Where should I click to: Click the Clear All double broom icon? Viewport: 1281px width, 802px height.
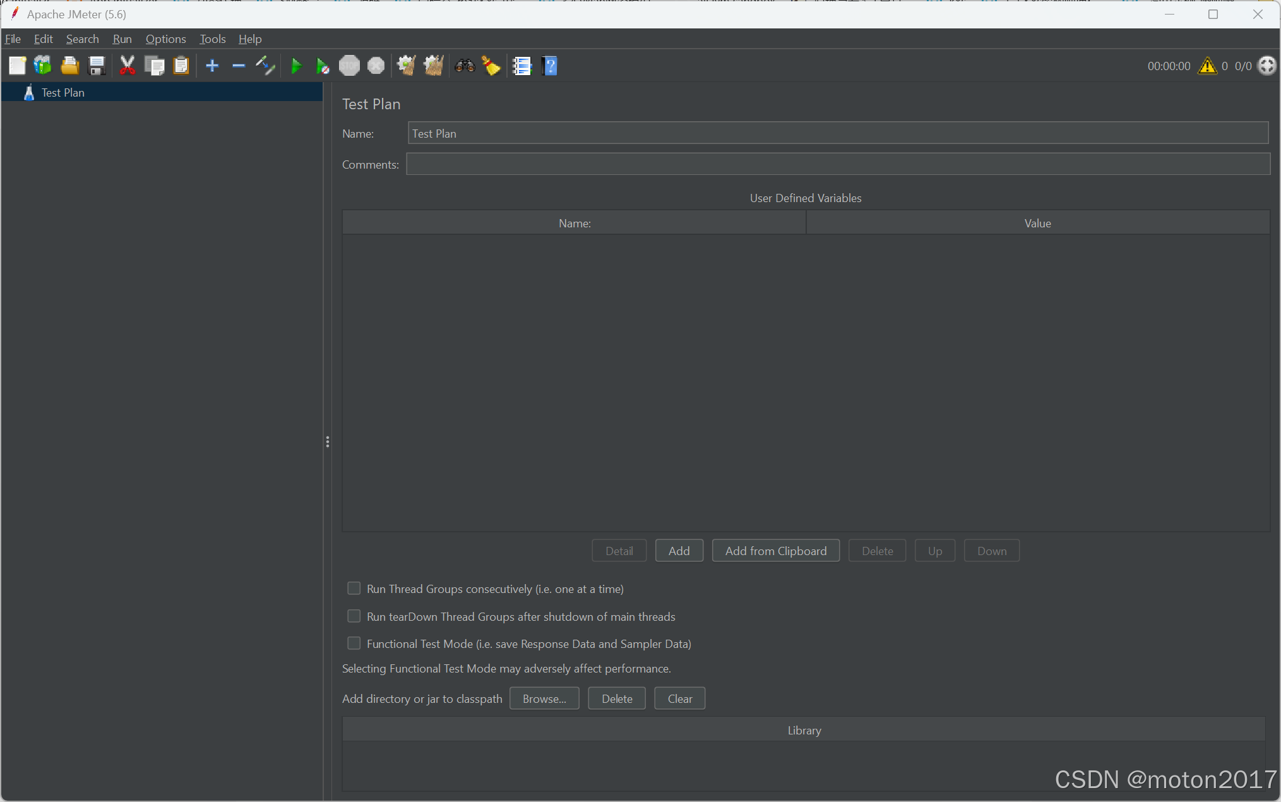(434, 66)
